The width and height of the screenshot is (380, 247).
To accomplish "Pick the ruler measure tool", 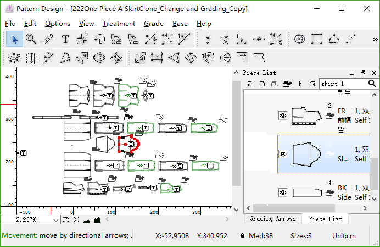I will point(48,39).
